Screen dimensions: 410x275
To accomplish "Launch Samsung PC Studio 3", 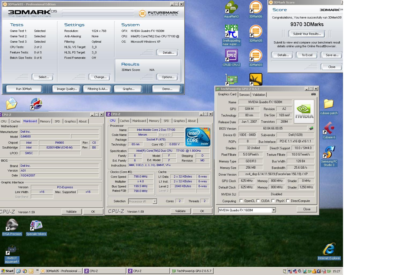I will click(329, 156).
